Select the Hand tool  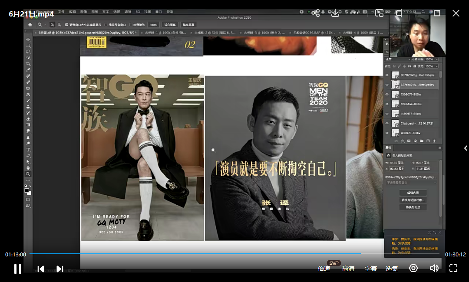(x=28, y=168)
